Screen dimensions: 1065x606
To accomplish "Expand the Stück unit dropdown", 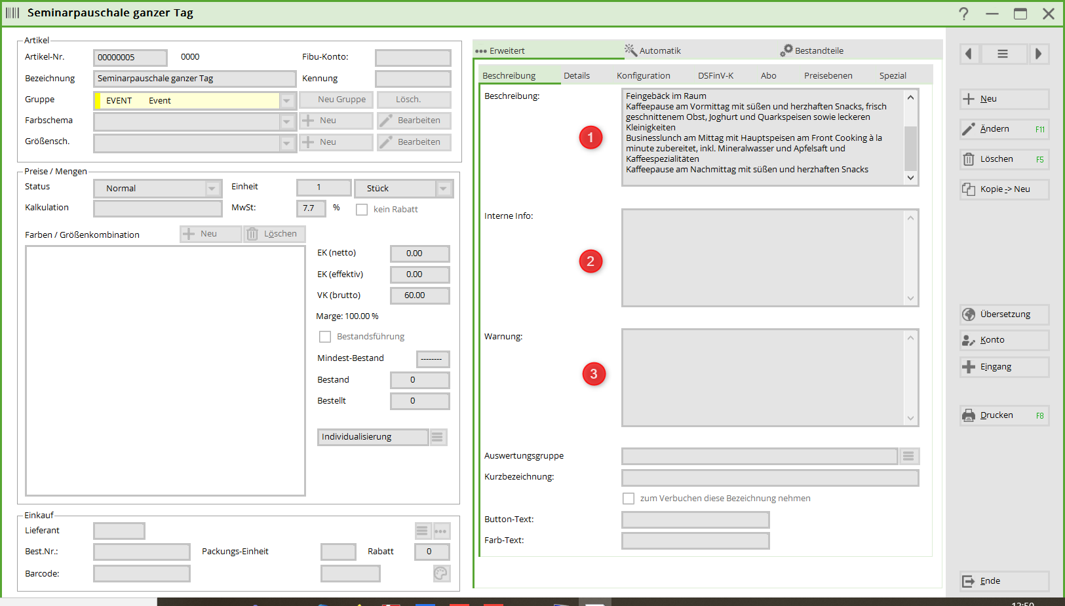I will click(x=444, y=189).
